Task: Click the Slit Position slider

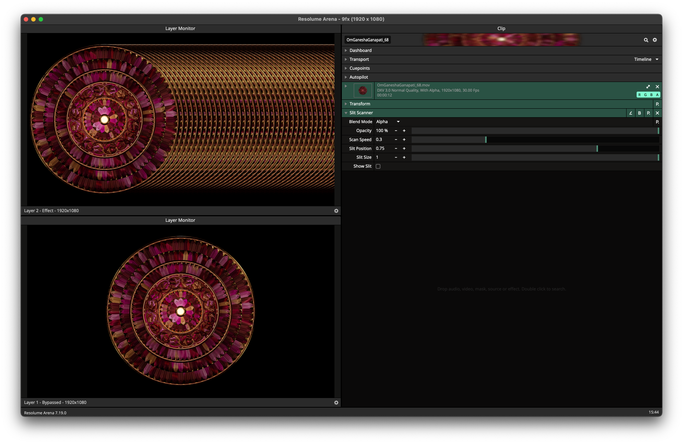Action: click(535, 149)
